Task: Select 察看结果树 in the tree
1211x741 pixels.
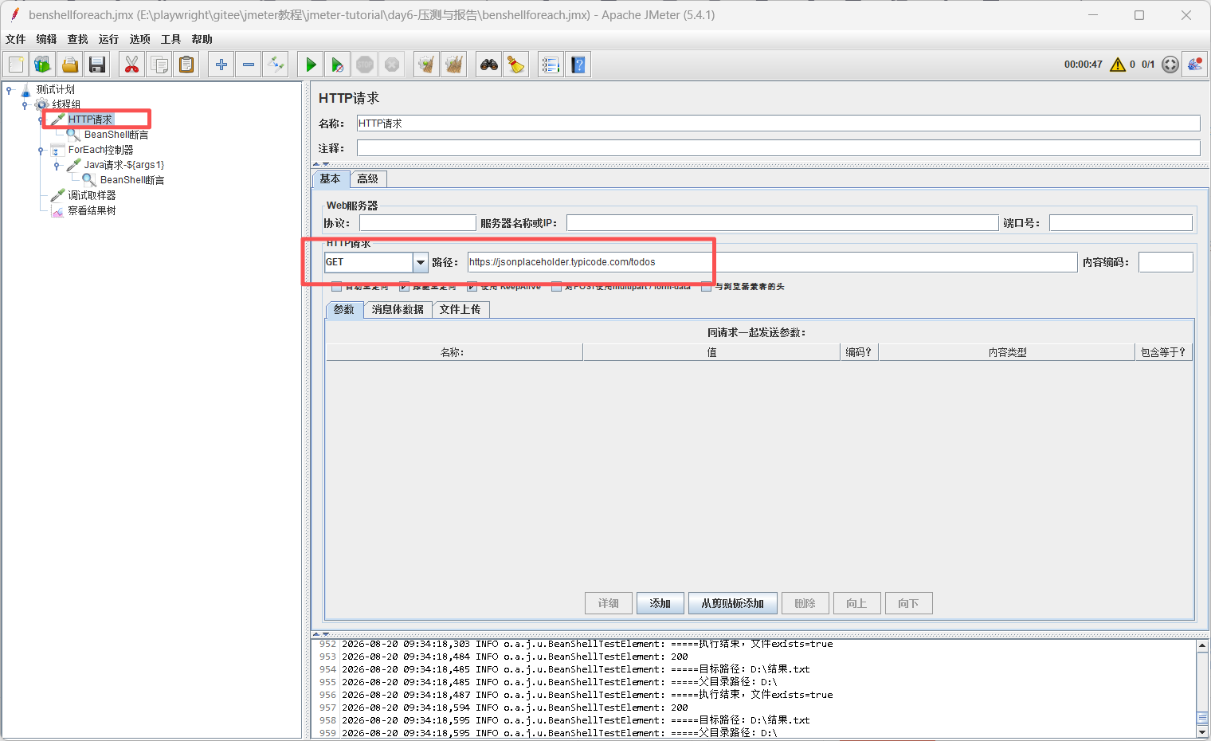Action: [92, 210]
